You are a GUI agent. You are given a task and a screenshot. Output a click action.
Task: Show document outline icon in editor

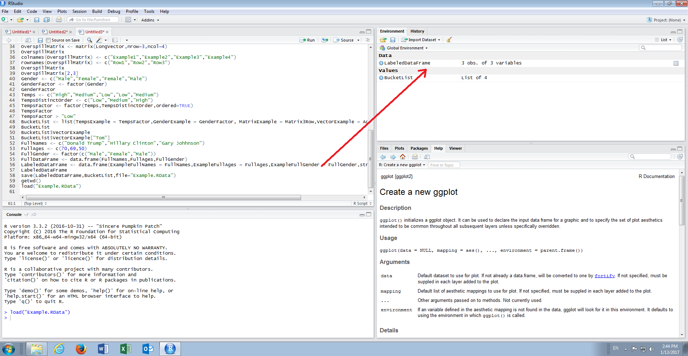pyautogui.click(x=368, y=40)
